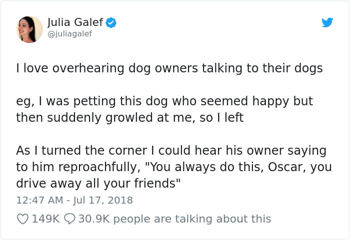Click the 'eg, I was petting' line
The image size is (350, 240).
tap(164, 101)
